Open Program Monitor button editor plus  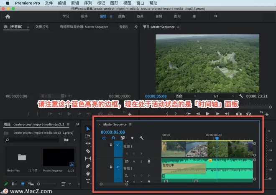tap(267, 114)
